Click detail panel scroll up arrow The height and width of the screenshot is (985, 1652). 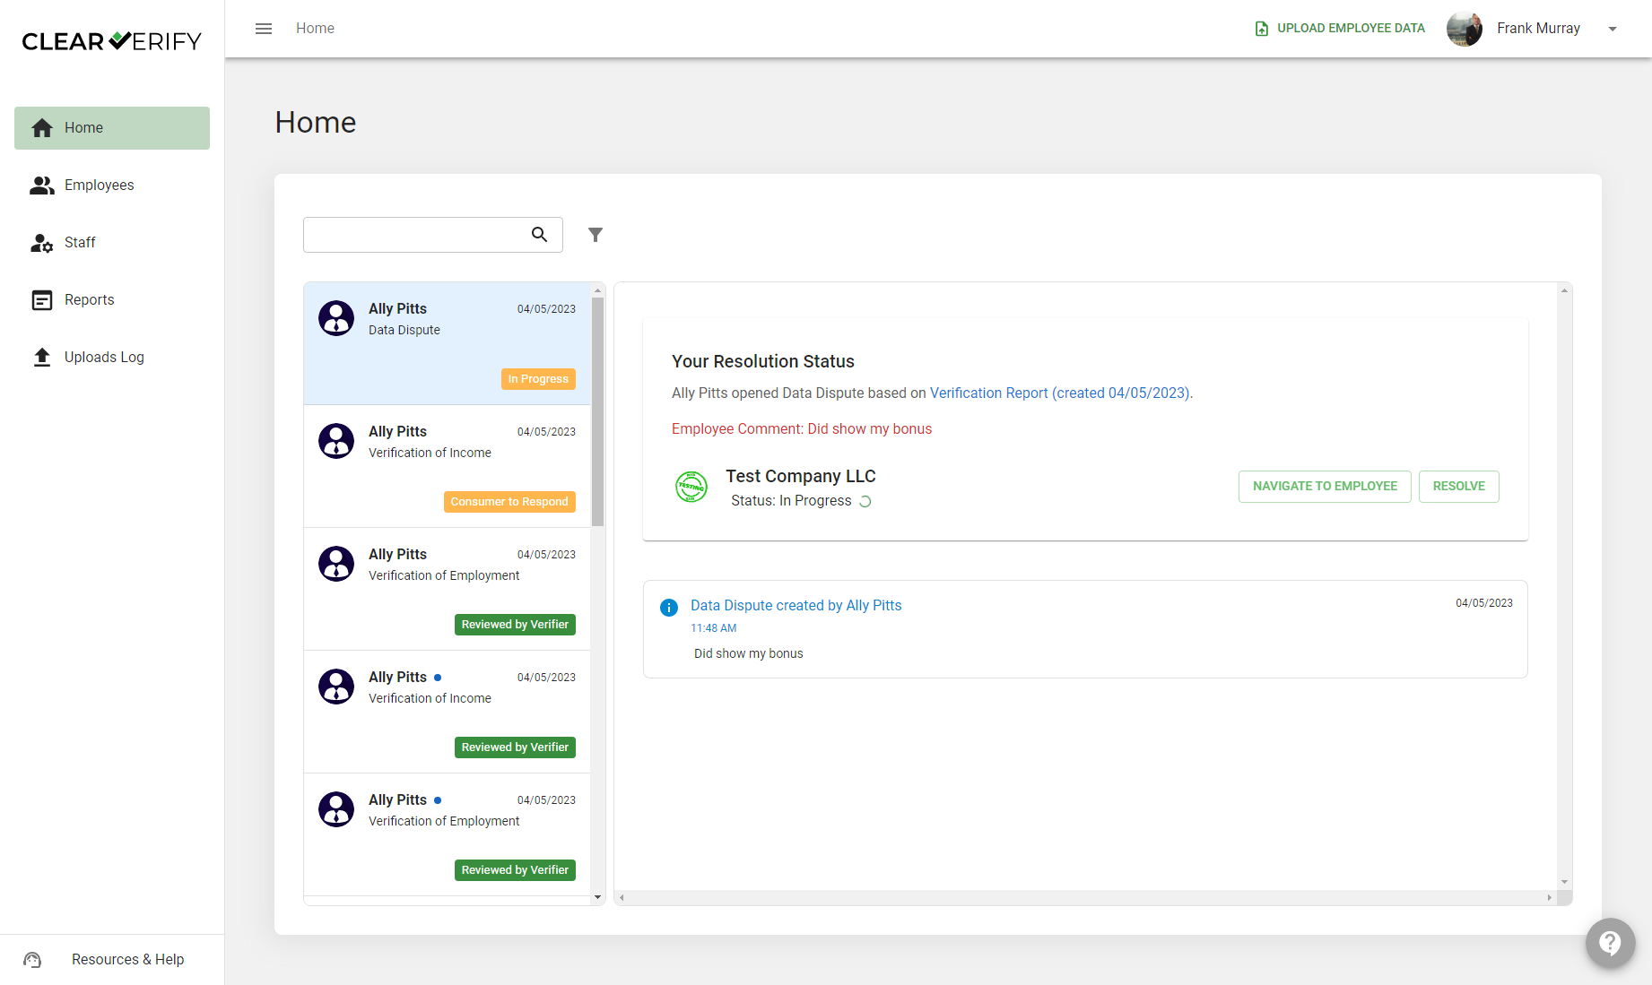pos(1564,290)
